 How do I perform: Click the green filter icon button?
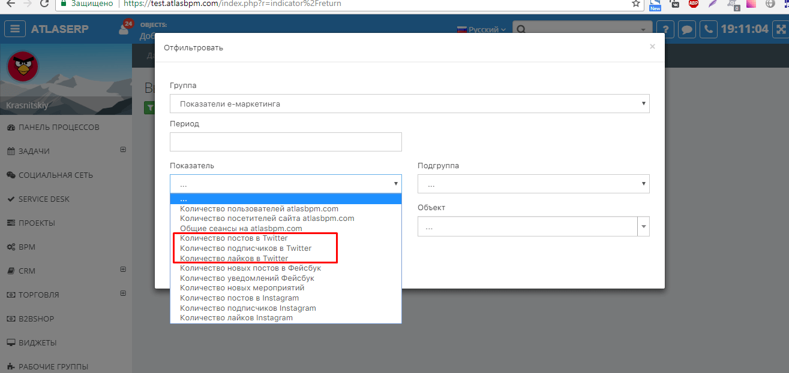(149, 108)
